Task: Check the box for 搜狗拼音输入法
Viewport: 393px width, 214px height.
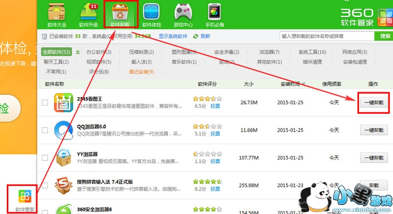Action: pos(45,185)
